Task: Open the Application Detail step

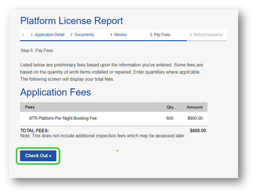Action: (x=47, y=35)
